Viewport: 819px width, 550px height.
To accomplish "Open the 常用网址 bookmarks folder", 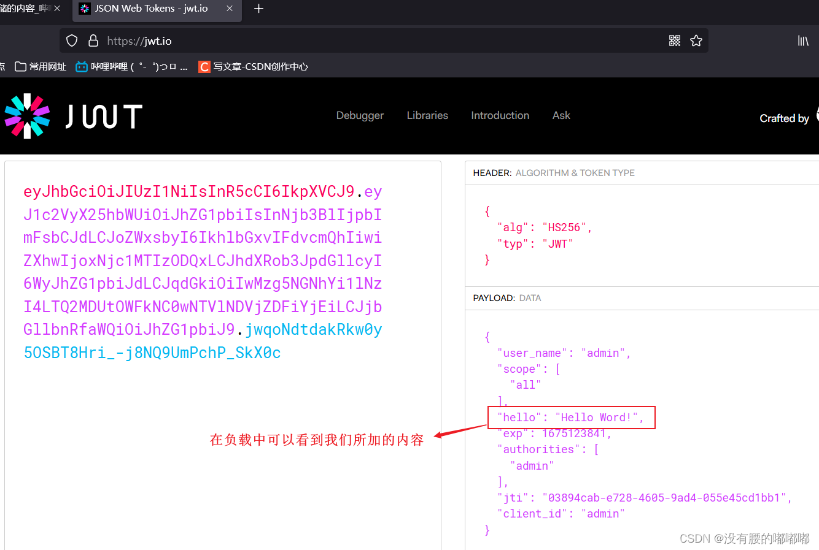I will (x=41, y=66).
